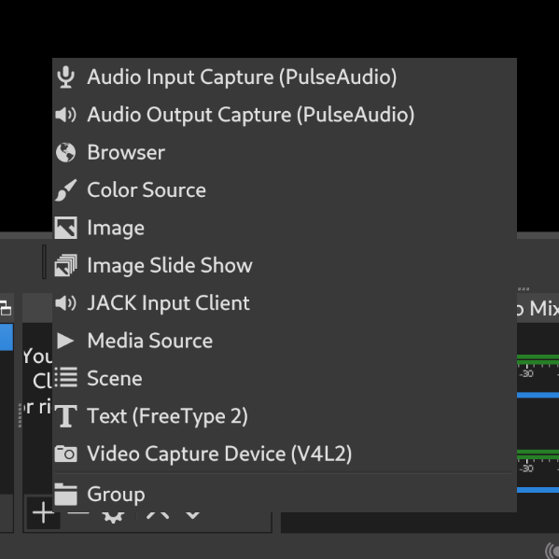Screen dimensions: 559x559
Task: Choose Audio Output Capture (PulseAudio) source
Action: pyautogui.click(x=285, y=115)
